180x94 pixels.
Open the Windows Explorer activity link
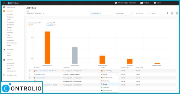40,74
